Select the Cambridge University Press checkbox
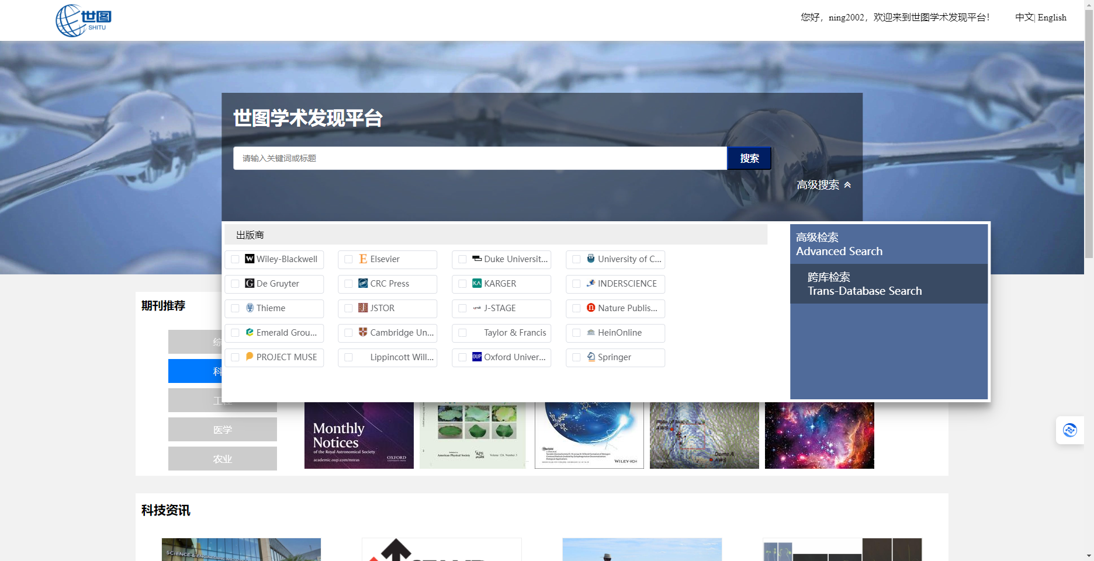Screen dimensions: 1094x561 (348, 333)
